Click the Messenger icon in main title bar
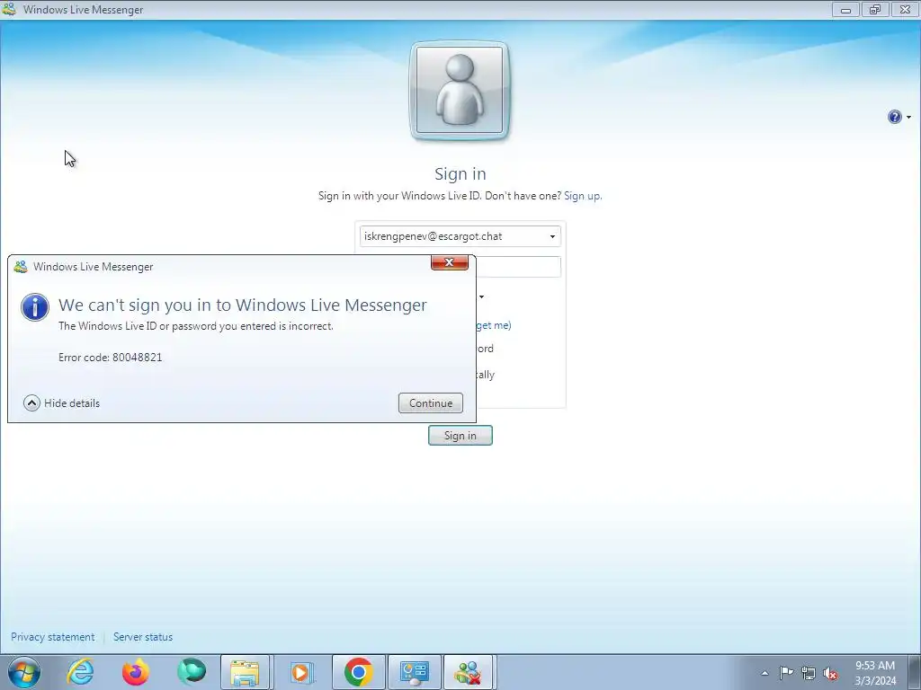This screenshot has height=690, width=921. tap(9, 9)
